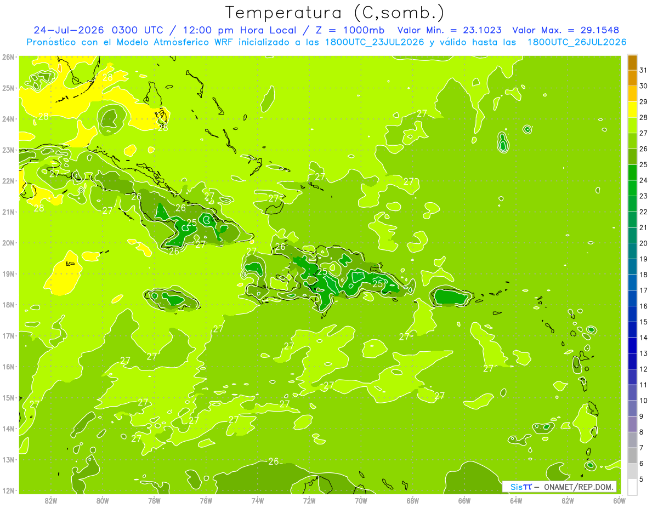Click the 'Z = 1000mb' level text
658x508 pixels.
pyautogui.click(x=350, y=30)
